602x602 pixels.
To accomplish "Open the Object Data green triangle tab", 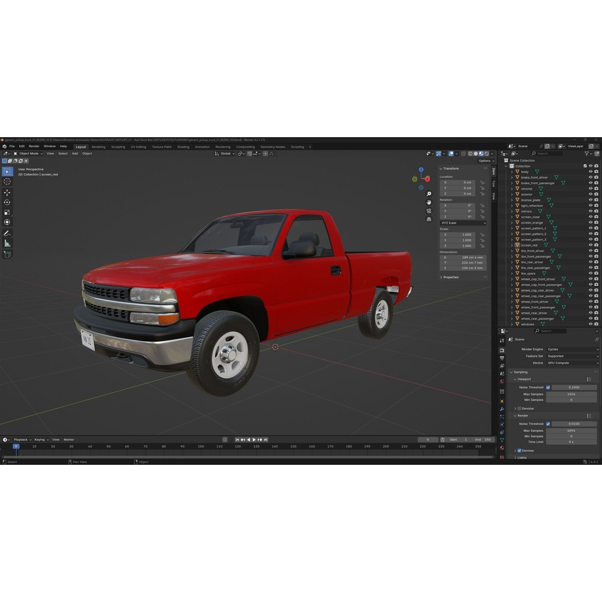I will tap(502, 440).
